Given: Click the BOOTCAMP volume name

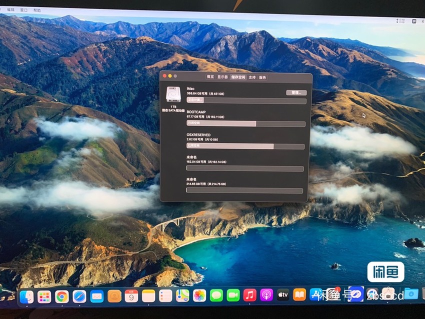Looking at the screenshot, I should (x=196, y=112).
